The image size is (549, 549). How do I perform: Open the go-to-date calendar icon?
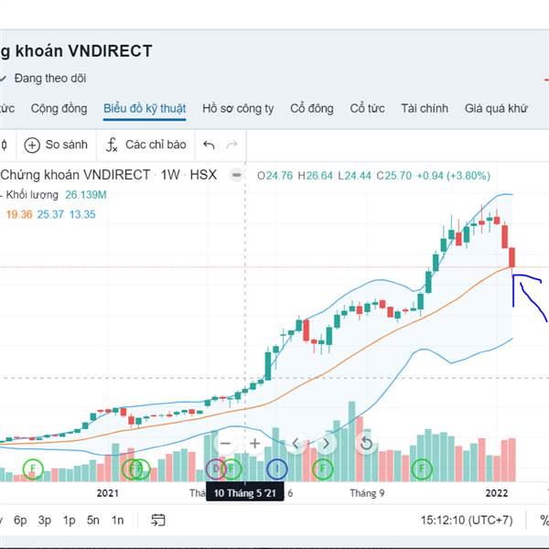click(x=158, y=521)
